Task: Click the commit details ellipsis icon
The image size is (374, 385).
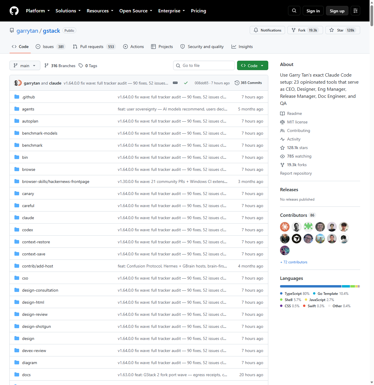Action: coord(175,83)
